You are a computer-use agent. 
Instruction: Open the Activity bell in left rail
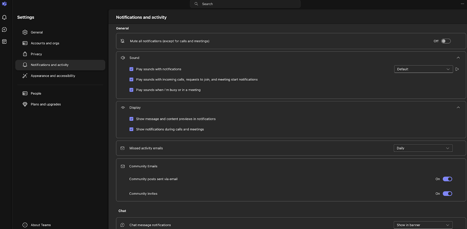click(x=4, y=18)
